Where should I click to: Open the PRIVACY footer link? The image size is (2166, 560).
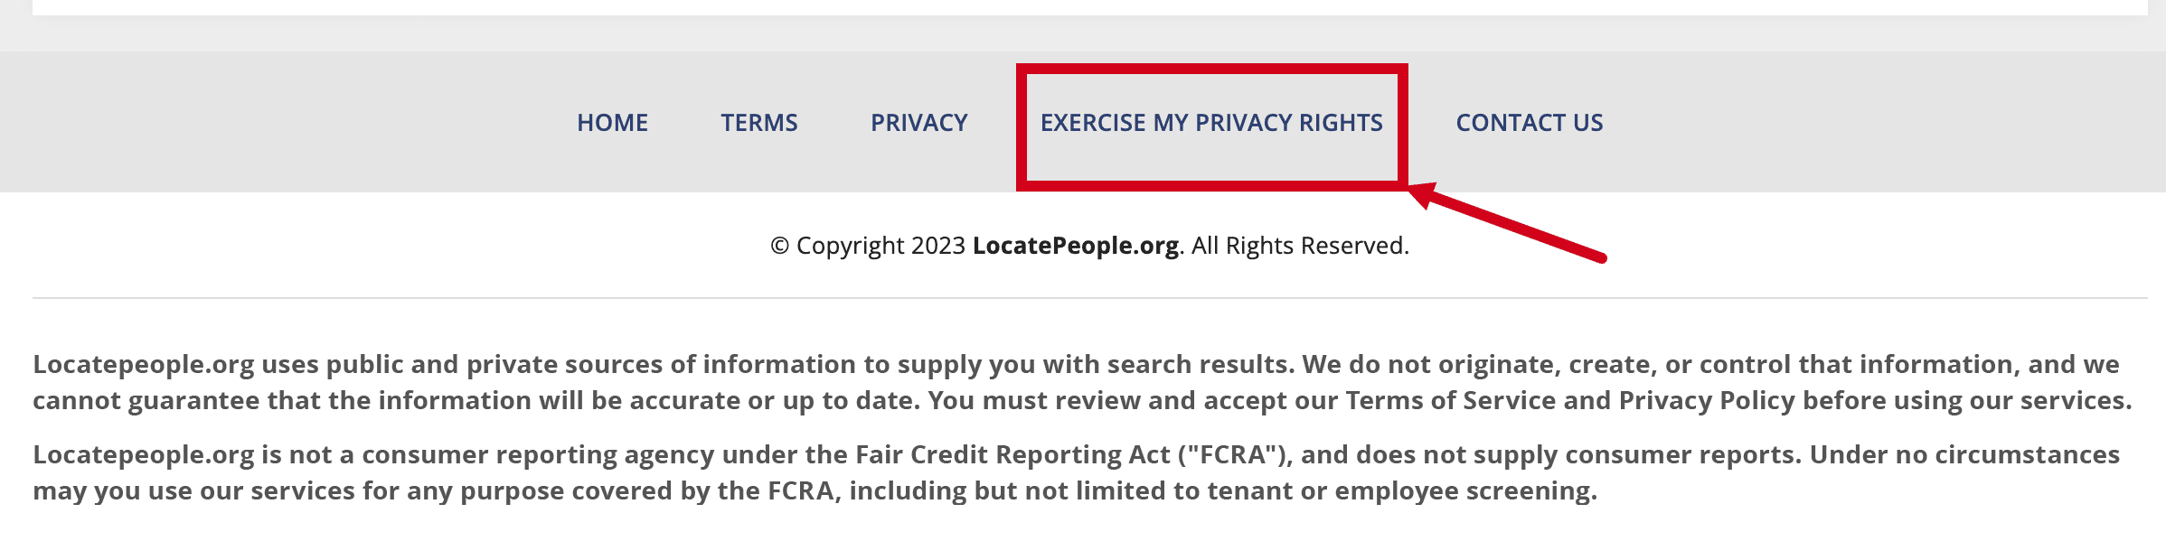(918, 123)
